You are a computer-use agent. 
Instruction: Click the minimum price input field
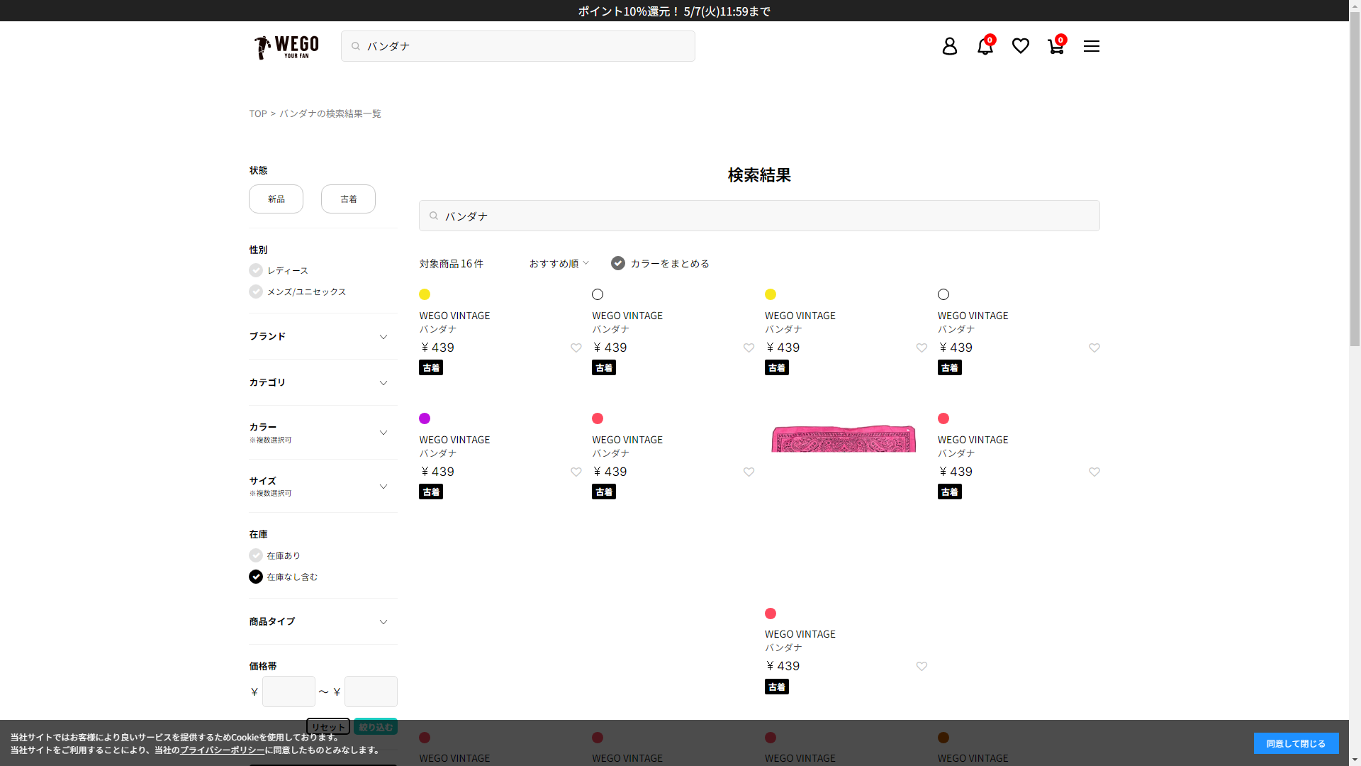pyautogui.click(x=289, y=692)
